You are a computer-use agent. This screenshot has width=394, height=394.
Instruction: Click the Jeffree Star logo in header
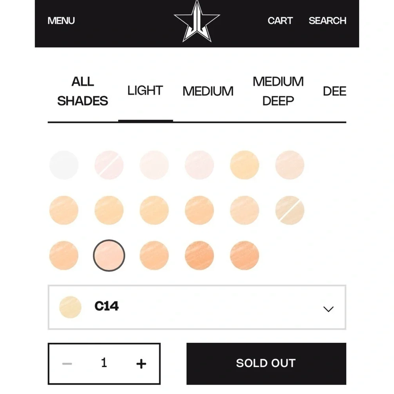197,21
